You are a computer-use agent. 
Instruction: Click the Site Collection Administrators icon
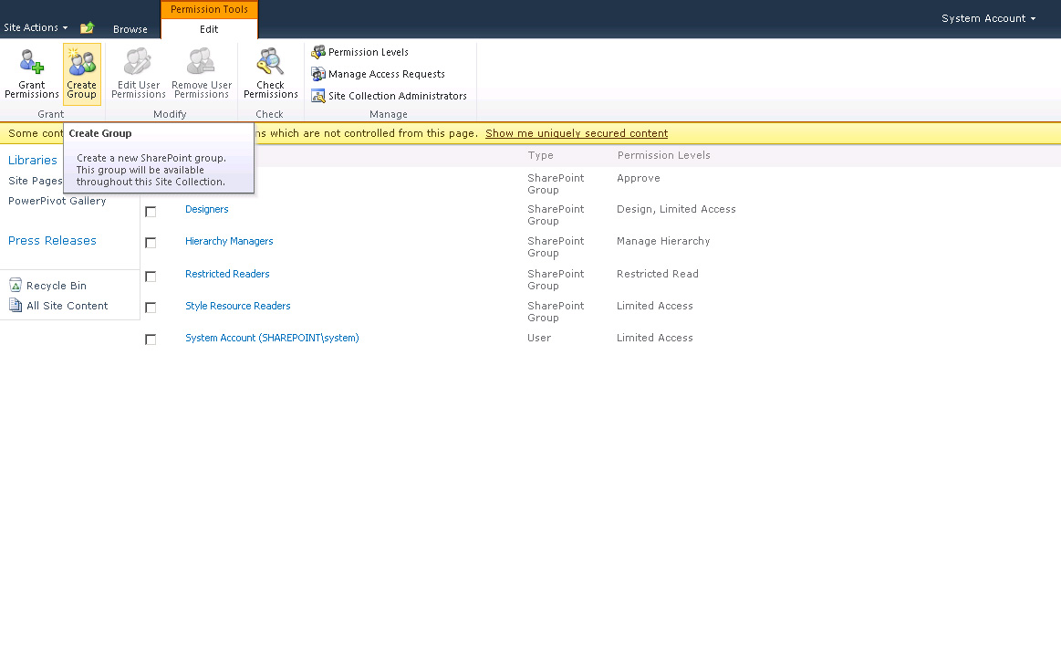pos(318,96)
